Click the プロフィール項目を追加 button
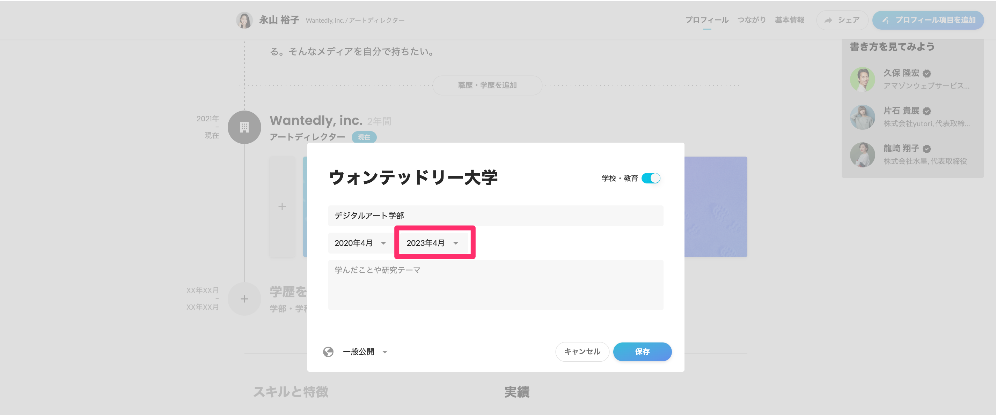 [x=928, y=20]
